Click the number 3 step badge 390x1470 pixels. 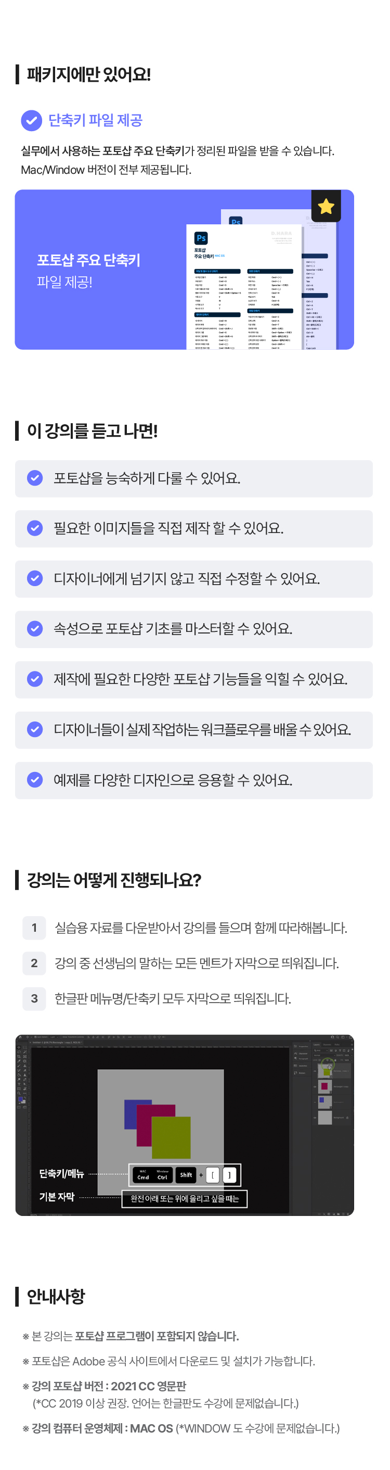34,998
